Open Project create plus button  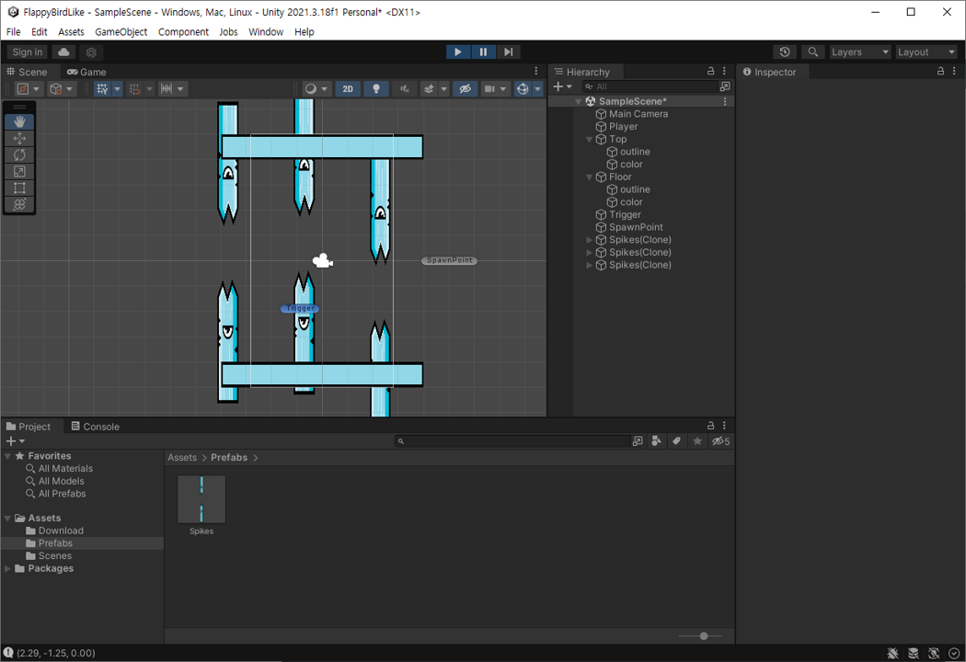(15, 441)
